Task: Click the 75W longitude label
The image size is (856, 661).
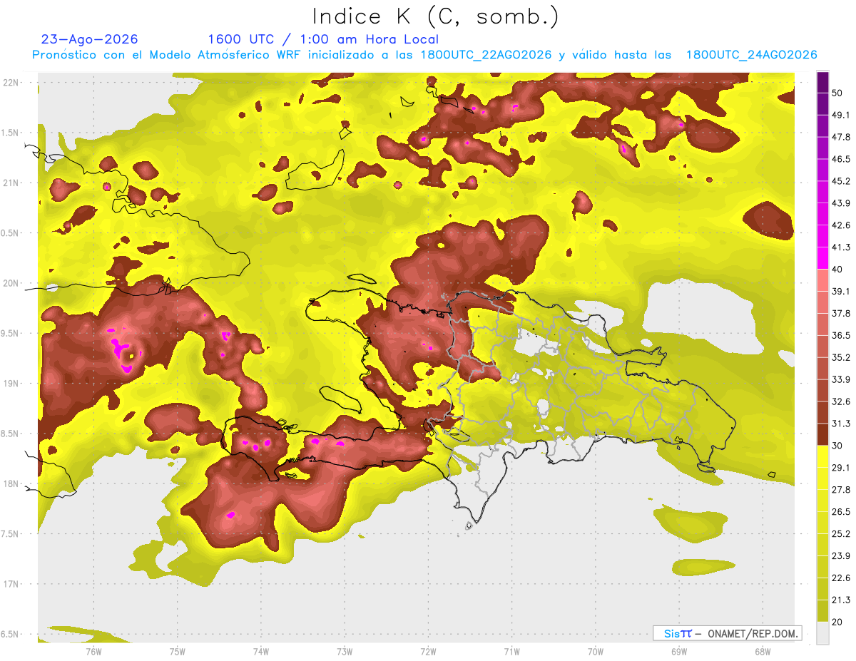Action: [177, 651]
